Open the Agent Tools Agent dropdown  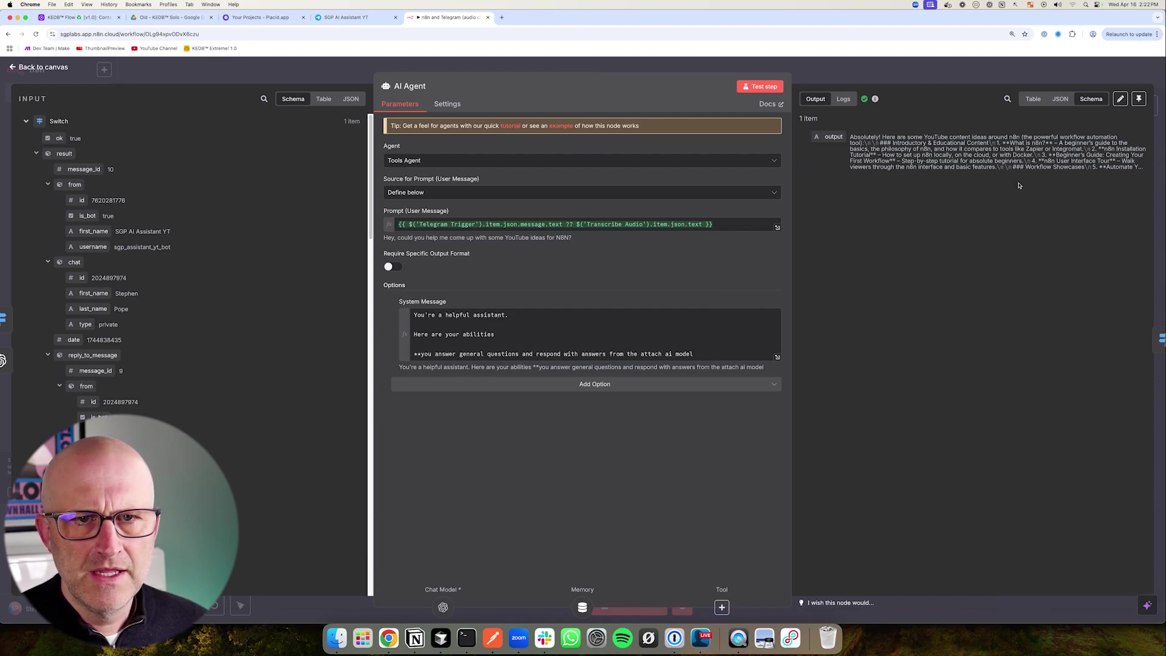point(582,160)
